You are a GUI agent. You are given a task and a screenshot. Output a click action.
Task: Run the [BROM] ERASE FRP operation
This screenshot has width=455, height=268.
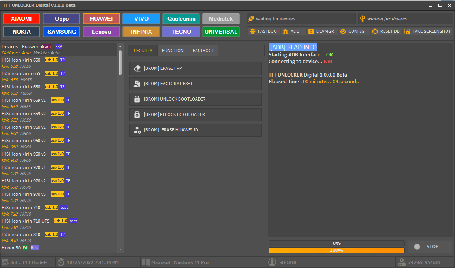point(195,68)
